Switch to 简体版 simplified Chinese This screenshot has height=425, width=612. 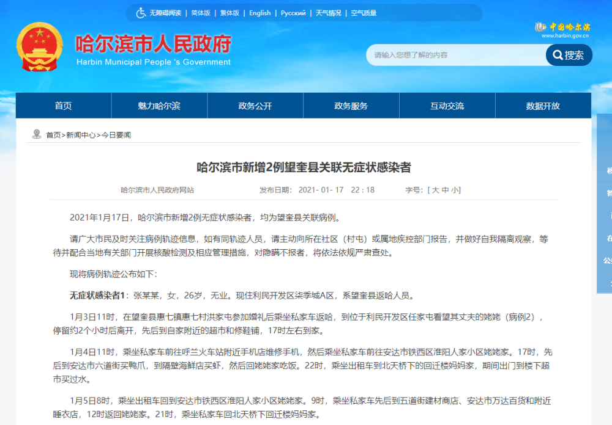coord(200,13)
